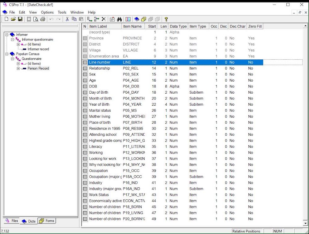Screen dimensions: 309x234
Task: Expand (Id Items) under Popstan Questionnaire
Action: [18, 63]
